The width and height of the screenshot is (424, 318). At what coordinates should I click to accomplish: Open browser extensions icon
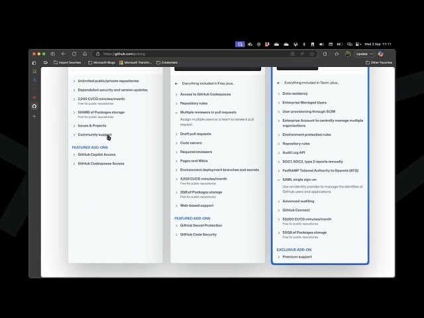click(325, 54)
